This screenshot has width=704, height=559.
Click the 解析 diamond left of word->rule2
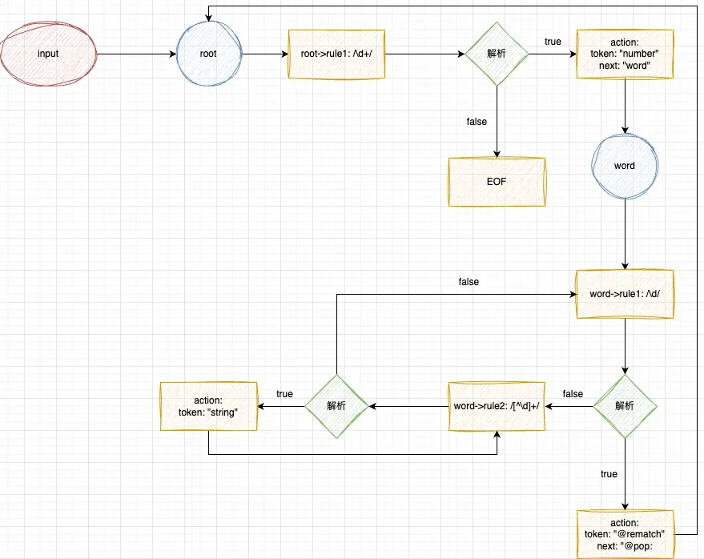tap(336, 406)
